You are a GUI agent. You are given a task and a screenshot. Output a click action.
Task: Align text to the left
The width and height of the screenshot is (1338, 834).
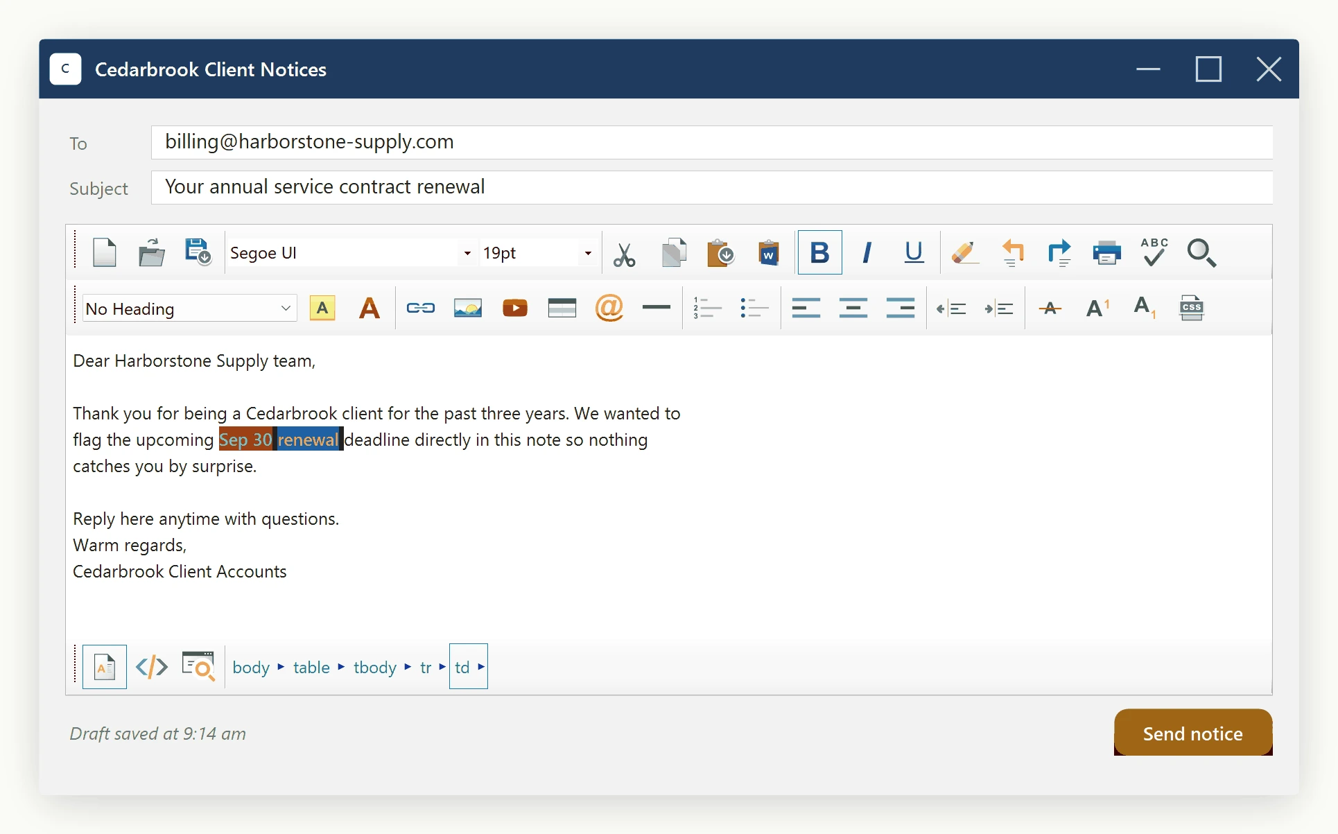click(806, 308)
